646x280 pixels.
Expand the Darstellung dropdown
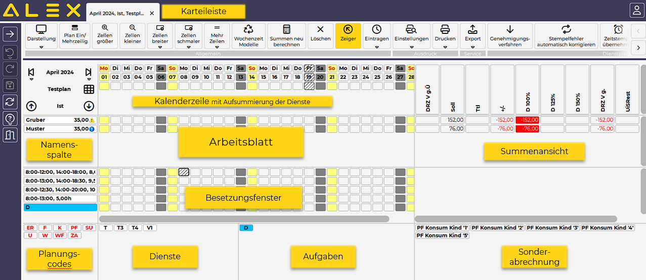click(41, 46)
